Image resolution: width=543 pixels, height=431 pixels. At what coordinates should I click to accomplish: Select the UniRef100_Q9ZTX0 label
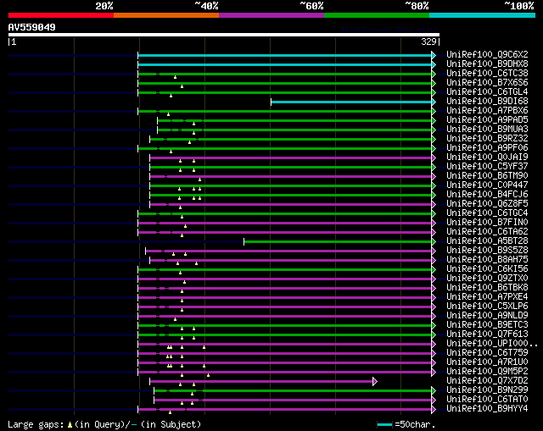tap(487, 279)
